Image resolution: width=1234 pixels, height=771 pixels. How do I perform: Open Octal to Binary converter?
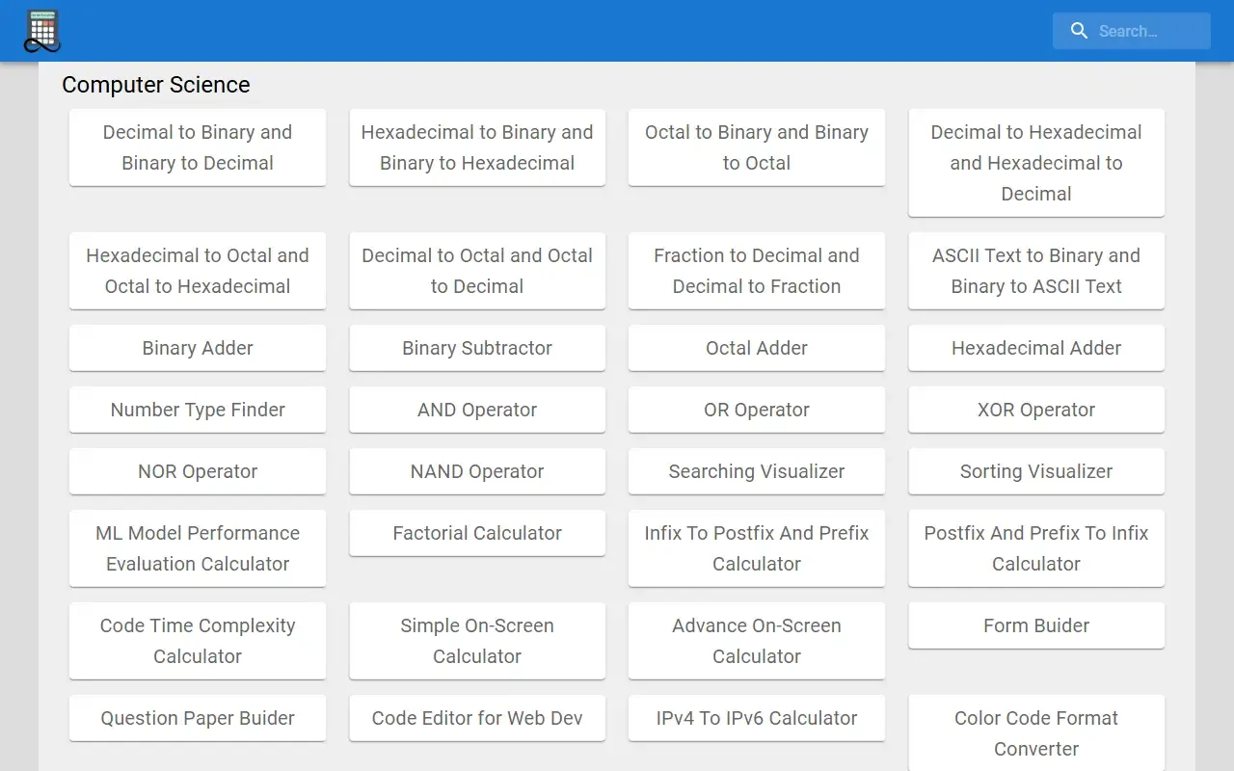pyautogui.click(x=757, y=147)
